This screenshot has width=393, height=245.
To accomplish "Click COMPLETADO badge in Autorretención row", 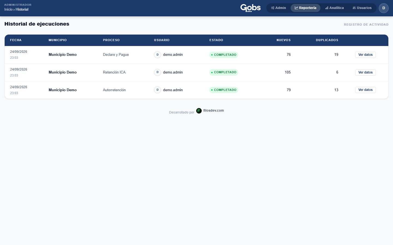I will click(224, 90).
